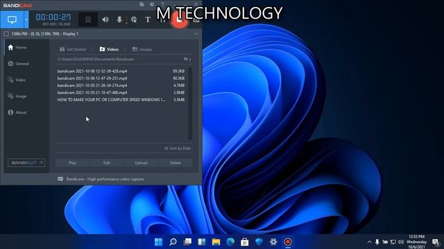This screenshot has height=249, width=444.
Task: Open Settings gear on the taskbar
Action: tap(273, 242)
